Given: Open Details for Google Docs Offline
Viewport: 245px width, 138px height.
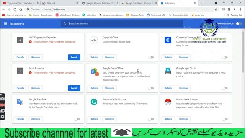Looking at the screenshot, I should [x=94, y=88].
